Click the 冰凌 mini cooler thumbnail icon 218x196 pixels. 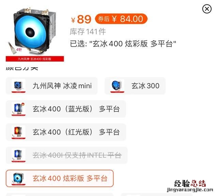pos(18,86)
